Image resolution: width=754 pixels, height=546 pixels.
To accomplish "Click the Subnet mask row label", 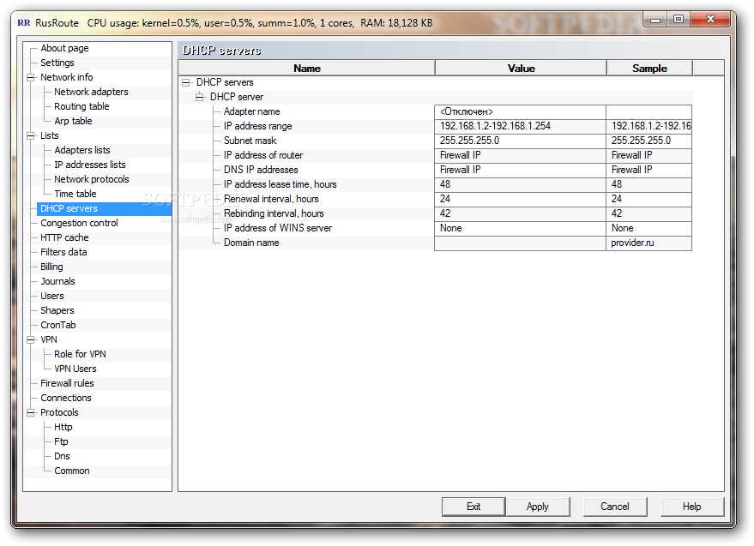I will click(250, 141).
